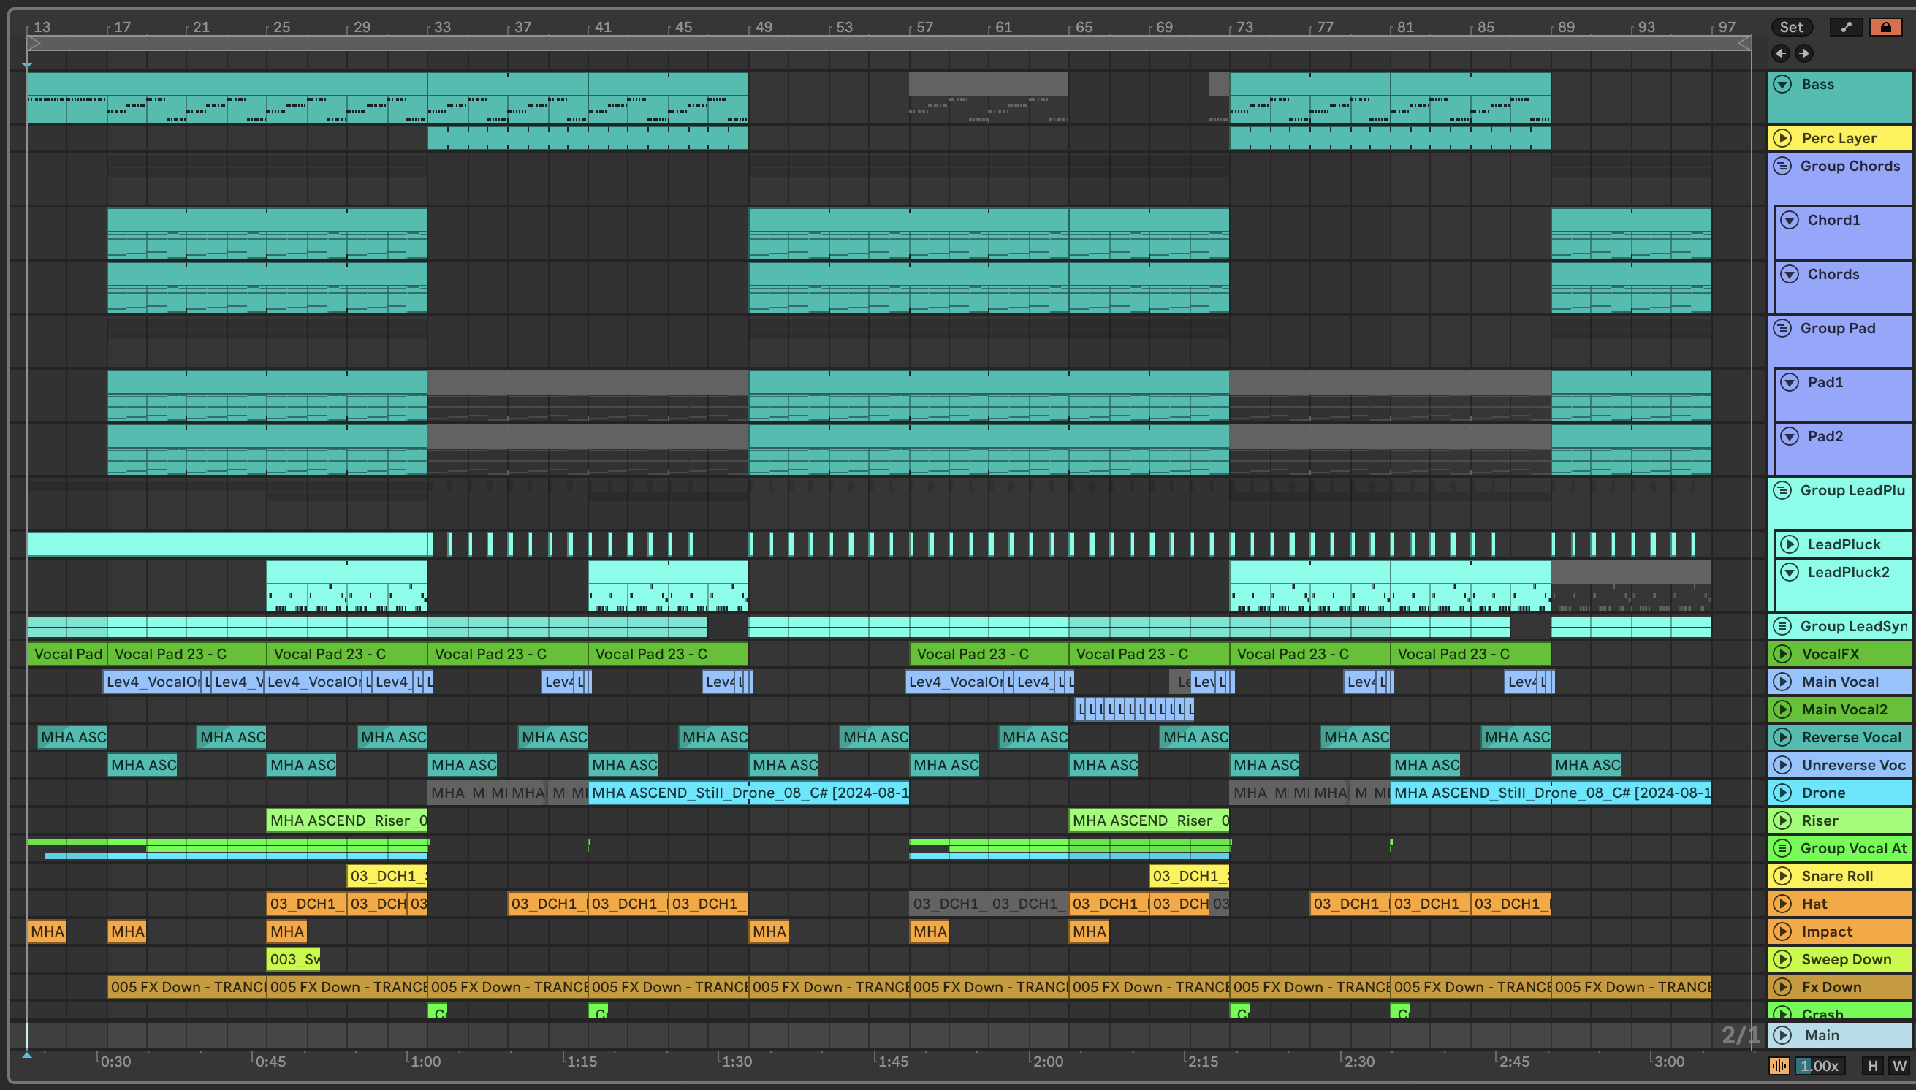Click the automation mode icon
Screen dimensions: 1916x1090
pos(1847,27)
